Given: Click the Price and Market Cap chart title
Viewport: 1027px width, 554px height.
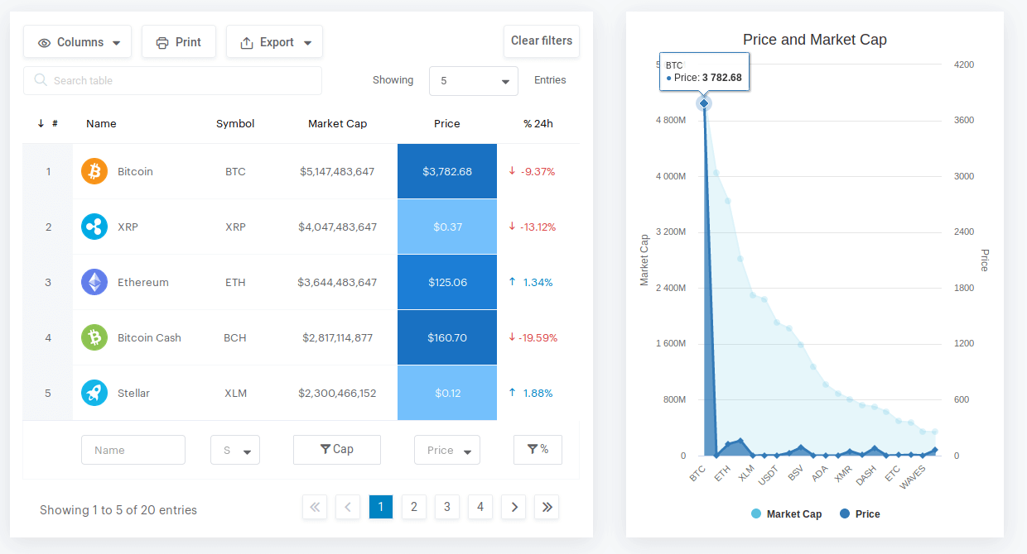Looking at the screenshot, I should point(815,40).
